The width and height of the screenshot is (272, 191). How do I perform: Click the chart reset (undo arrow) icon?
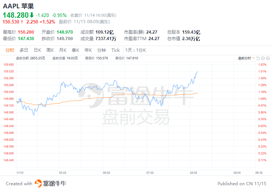click(x=258, y=58)
